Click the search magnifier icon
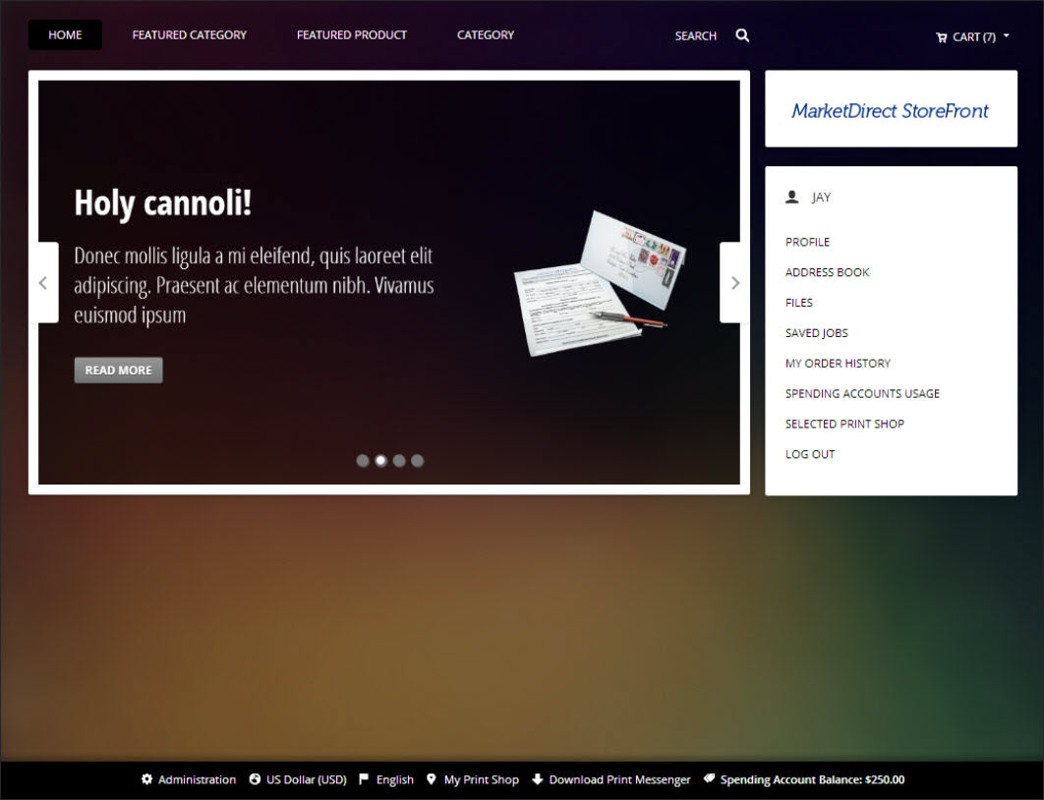 [742, 35]
